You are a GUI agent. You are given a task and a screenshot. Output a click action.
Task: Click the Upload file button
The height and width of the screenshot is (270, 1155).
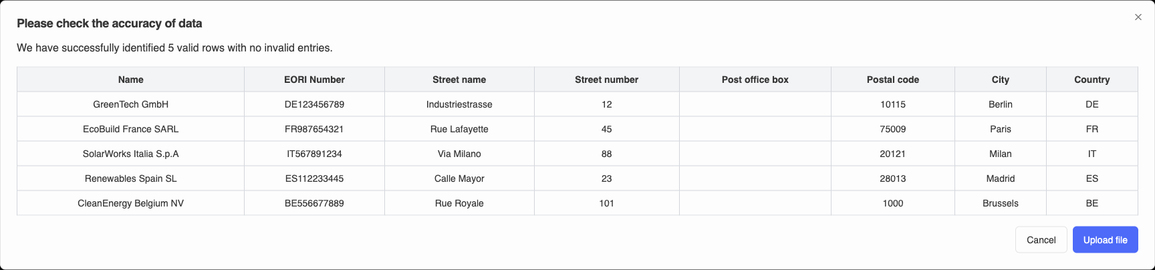[x=1105, y=240]
